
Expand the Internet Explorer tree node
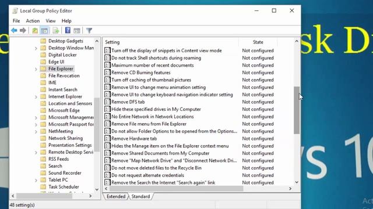coord(36,97)
